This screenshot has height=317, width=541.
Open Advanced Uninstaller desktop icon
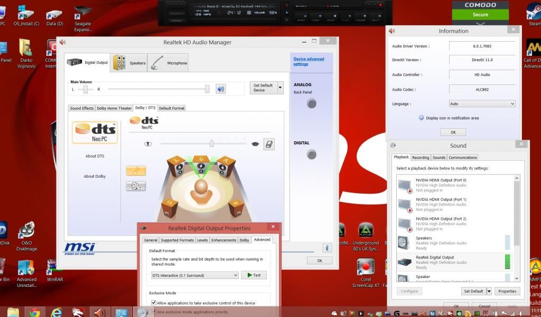point(26,274)
